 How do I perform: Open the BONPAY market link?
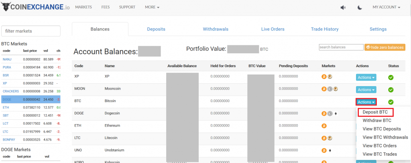point(9,139)
